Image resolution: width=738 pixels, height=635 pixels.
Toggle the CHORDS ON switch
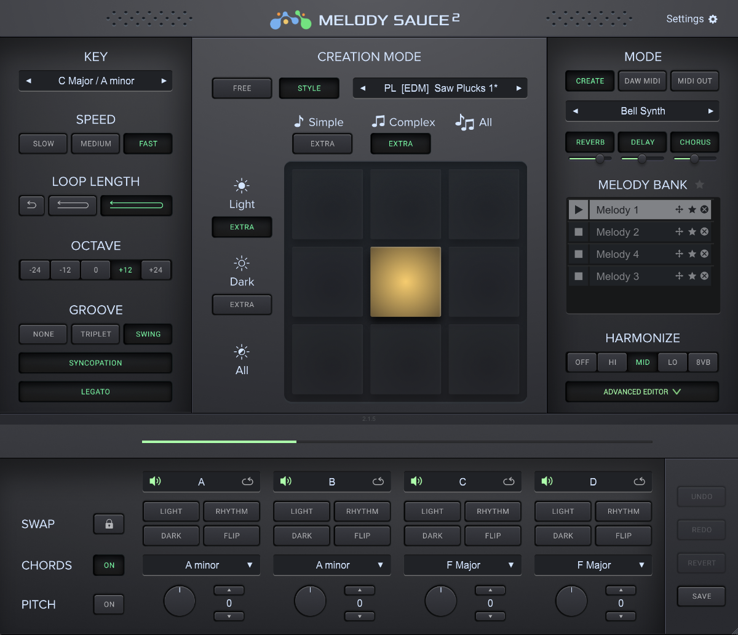pyautogui.click(x=109, y=565)
